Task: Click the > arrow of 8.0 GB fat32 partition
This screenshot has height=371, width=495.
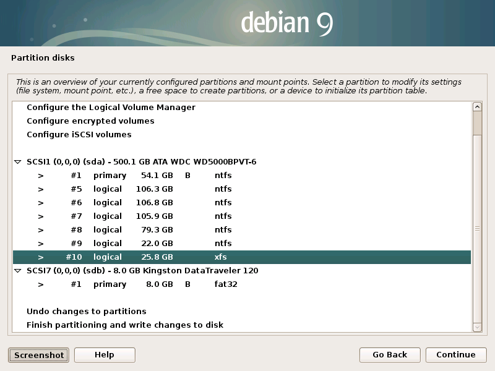Action: click(x=41, y=284)
